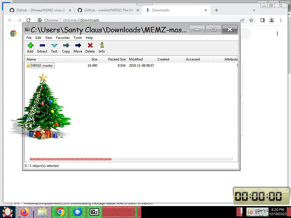The height and width of the screenshot is (218, 291).
Task: Click Chrome taskbar icon
Action: click(60, 212)
